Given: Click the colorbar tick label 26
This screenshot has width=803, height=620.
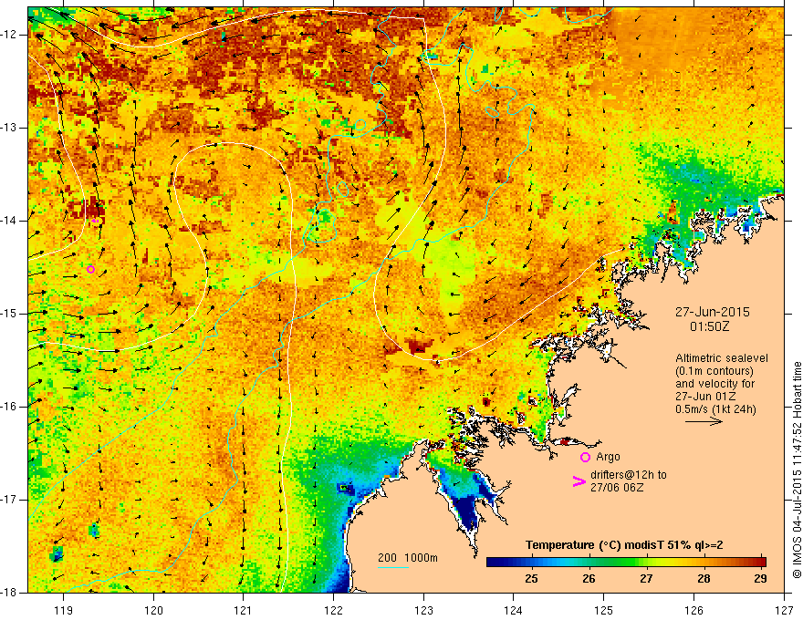Looking at the screenshot, I should [x=589, y=579].
